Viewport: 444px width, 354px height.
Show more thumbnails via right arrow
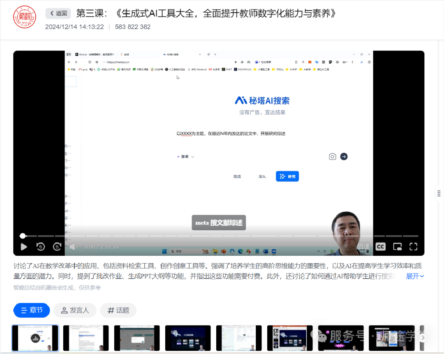point(423,337)
